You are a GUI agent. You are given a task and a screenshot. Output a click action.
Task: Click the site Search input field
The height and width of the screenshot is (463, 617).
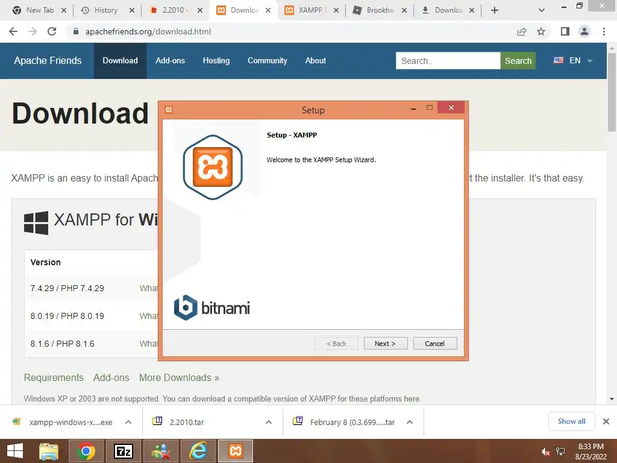click(x=448, y=61)
